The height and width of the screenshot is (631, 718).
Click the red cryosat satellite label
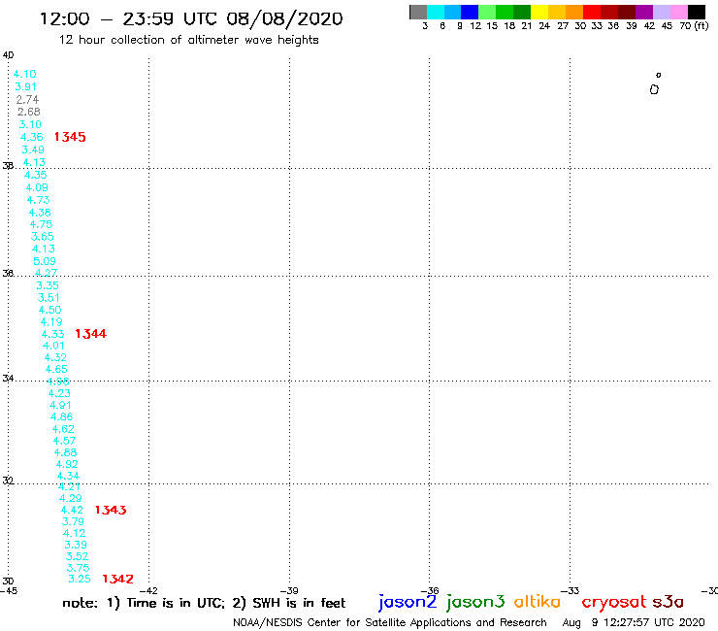(614, 602)
